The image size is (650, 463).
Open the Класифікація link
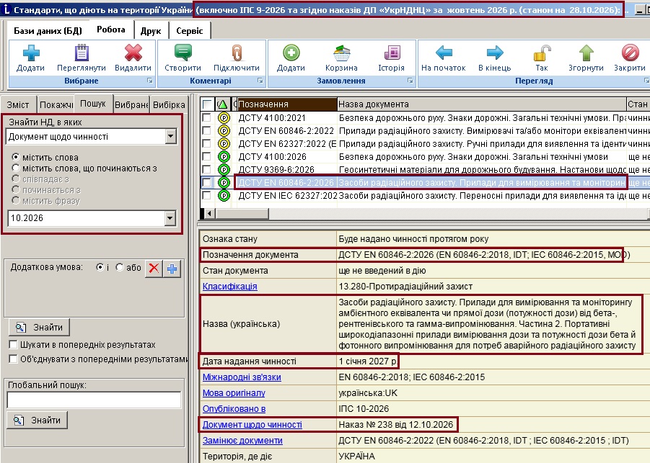229,287
